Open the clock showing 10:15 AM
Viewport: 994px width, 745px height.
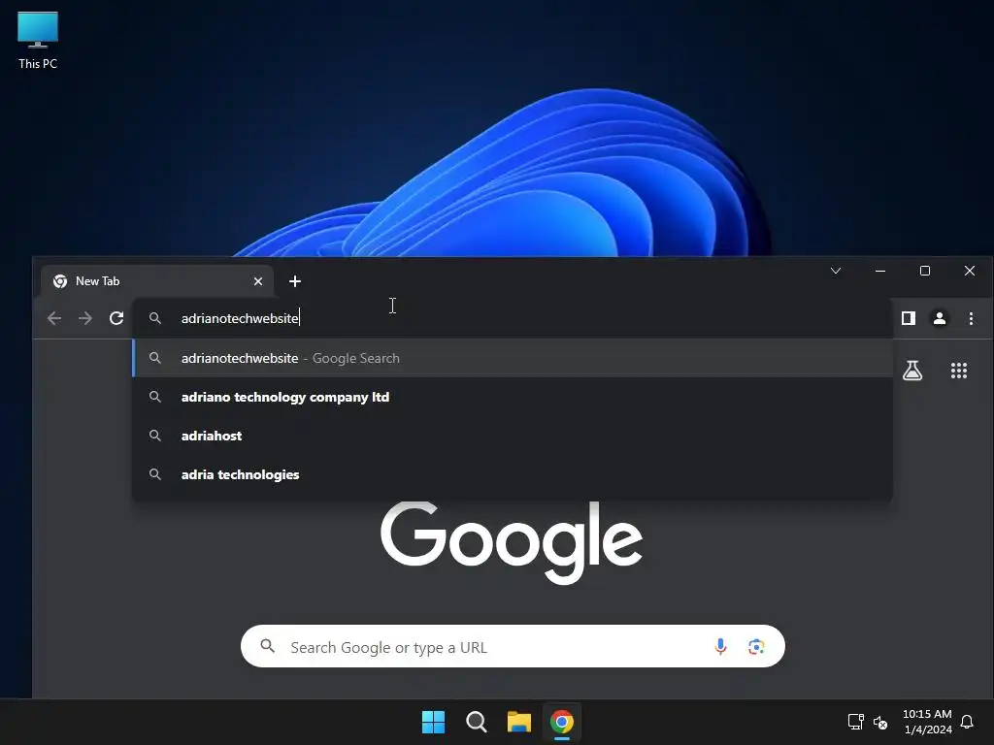point(927,722)
